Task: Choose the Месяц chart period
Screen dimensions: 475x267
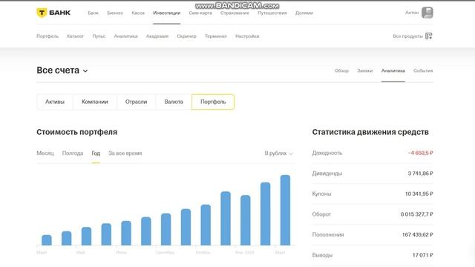Action: (45, 154)
